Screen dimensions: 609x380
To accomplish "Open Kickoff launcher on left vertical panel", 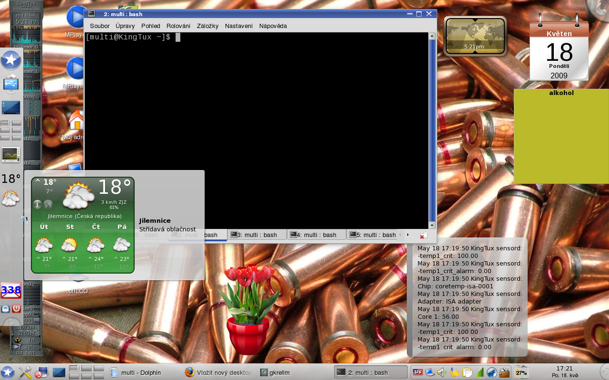I will (x=10, y=60).
